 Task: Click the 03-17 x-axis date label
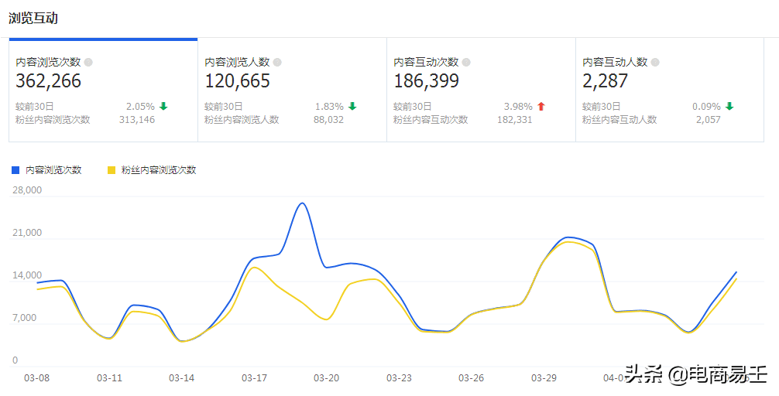click(x=254, y=378)
